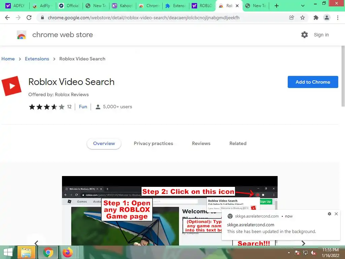Click the star rating of the extension

46,107
